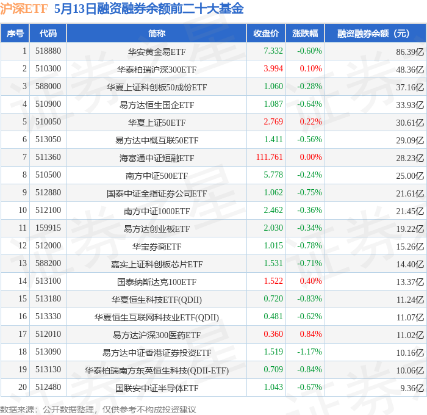The height and width of the screenshot is (415, 427).
Task: Click balance value 37.16亿
Action: coord(410,87)
